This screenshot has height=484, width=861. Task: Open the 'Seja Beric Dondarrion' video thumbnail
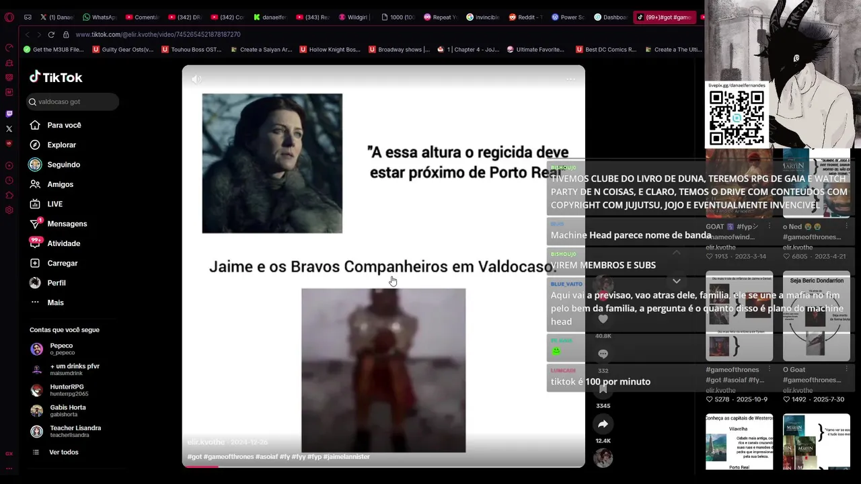pos(817,316)
